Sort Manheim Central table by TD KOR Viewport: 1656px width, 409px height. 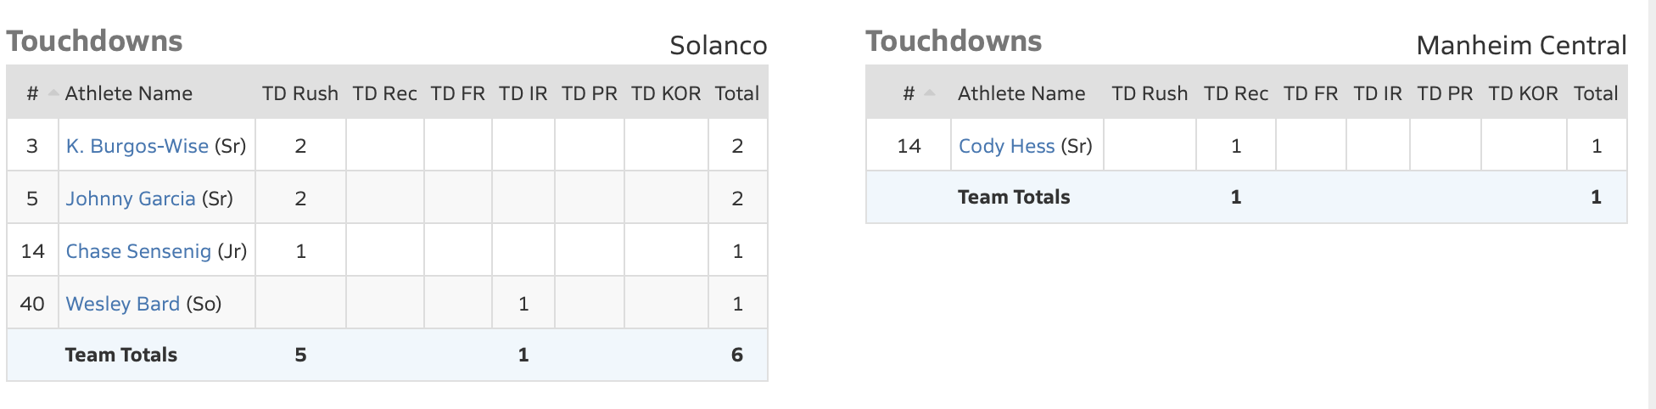pyautogui.click(x=1523, y=93)
